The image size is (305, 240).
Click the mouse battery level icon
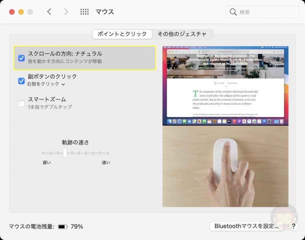click(63, 227)
